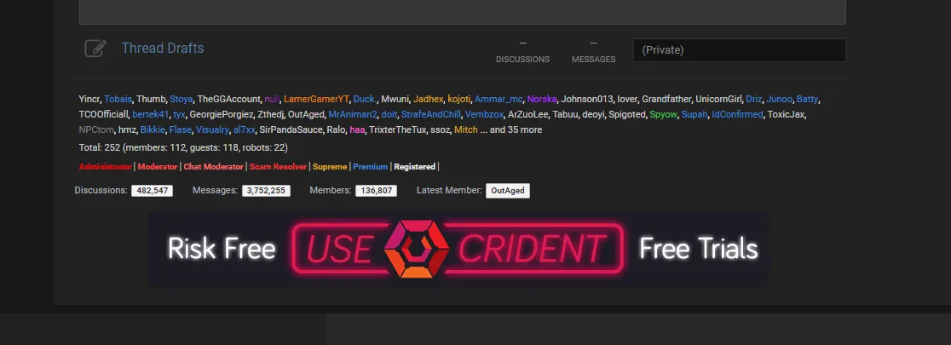Click the Thread Drafts pencil icon
Image resolution: width=951 pixels, height=345 pixels.
(95, 49)
